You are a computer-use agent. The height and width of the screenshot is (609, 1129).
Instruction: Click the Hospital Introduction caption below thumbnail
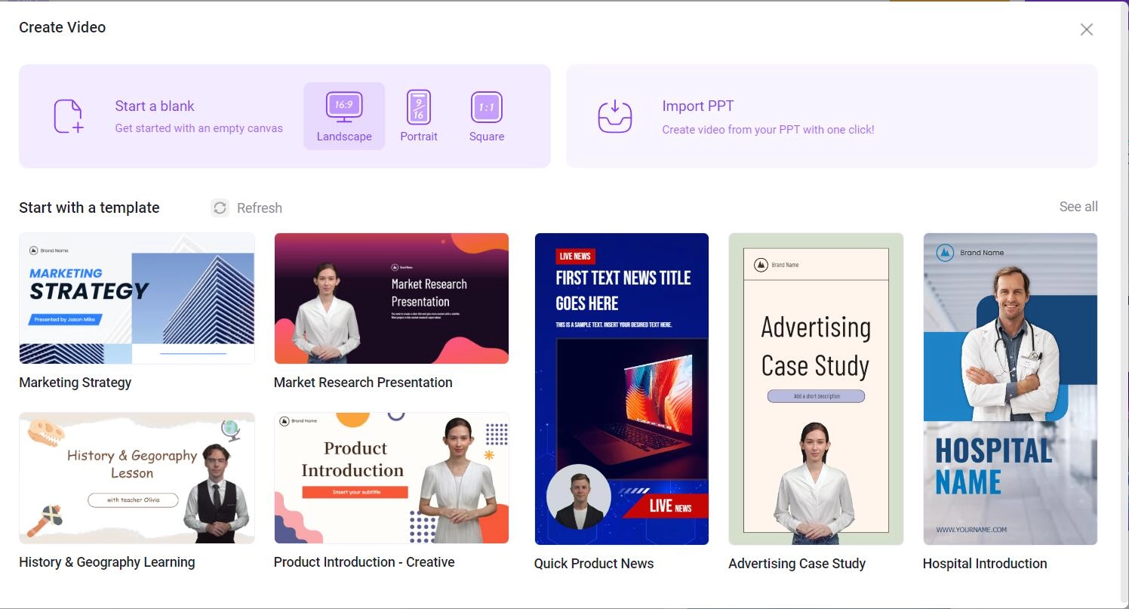point(984,564)
